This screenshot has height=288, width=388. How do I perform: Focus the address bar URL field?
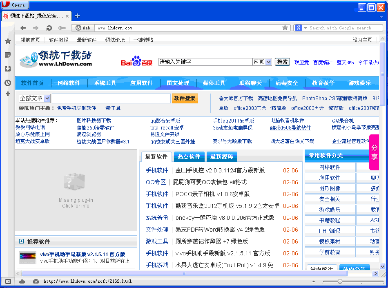(188, 28)
